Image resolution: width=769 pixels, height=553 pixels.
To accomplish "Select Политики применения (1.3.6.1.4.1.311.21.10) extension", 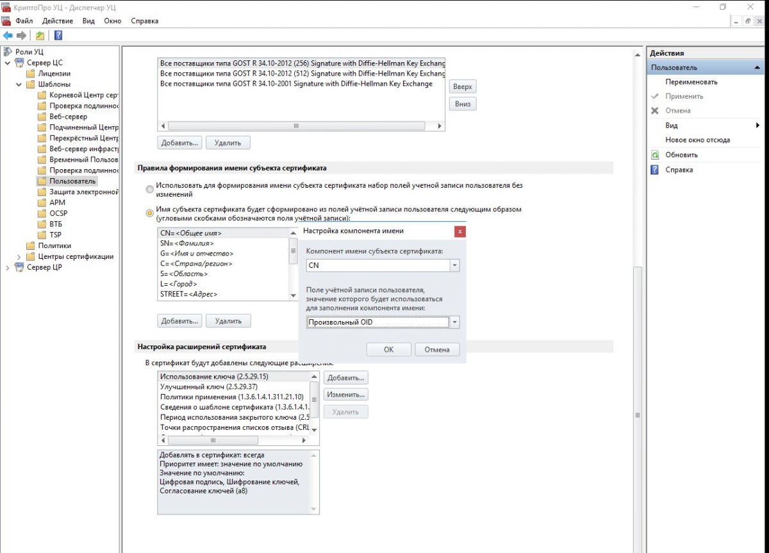I will 234,397.
